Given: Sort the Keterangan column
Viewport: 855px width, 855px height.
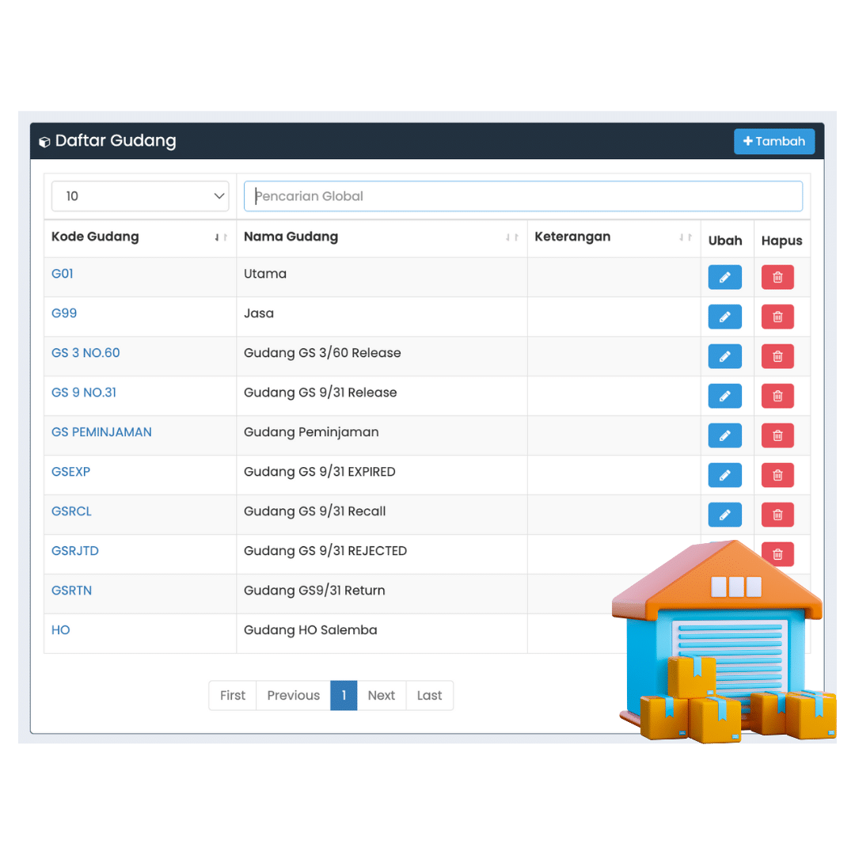Looking at the screenshot, I should tap(685, 237).
